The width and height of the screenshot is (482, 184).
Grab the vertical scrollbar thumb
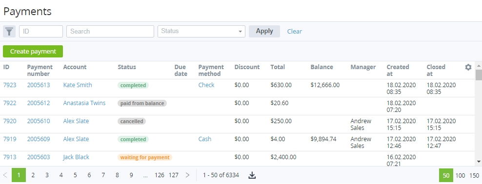pos(479,75)
